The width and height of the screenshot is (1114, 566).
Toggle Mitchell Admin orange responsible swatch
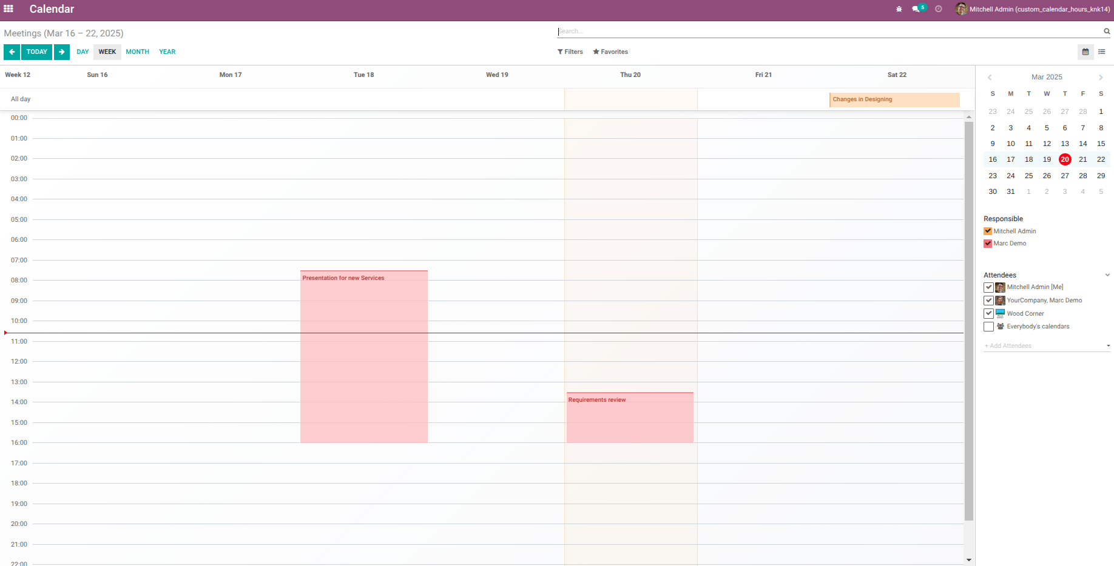coord(988,231)
